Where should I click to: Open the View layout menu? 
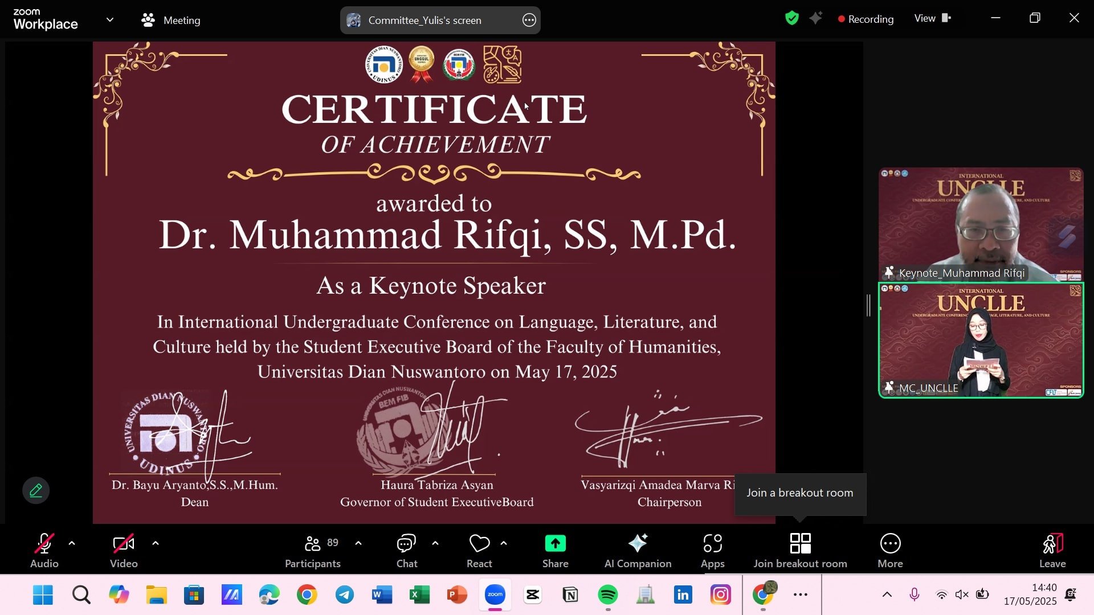pyautogui.click(x=933, y=18)
